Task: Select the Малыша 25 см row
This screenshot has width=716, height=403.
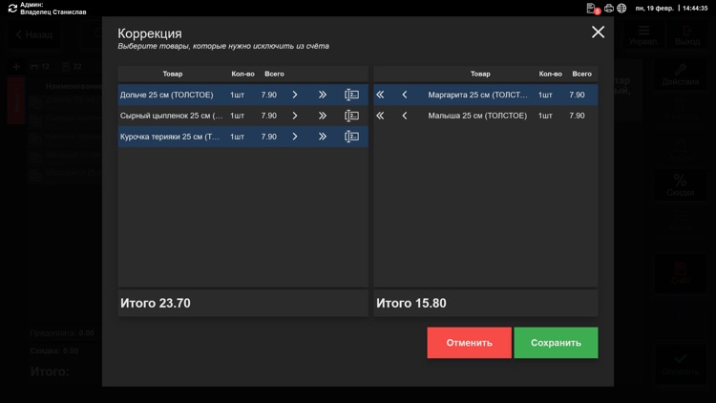Action: [485, 116]
